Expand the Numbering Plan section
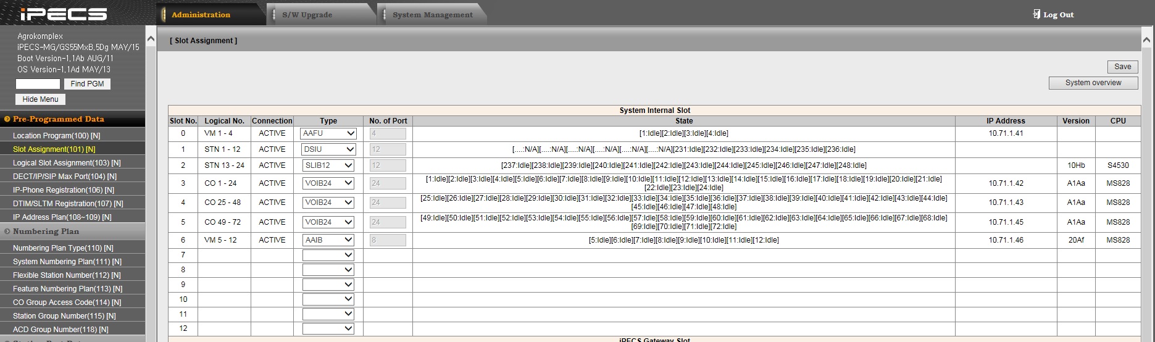The image size is (1155, 342). pos(7,231)
